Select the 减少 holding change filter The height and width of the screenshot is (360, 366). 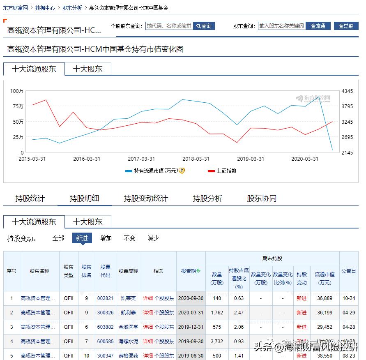pyautogui.click(x=152, y=238)
